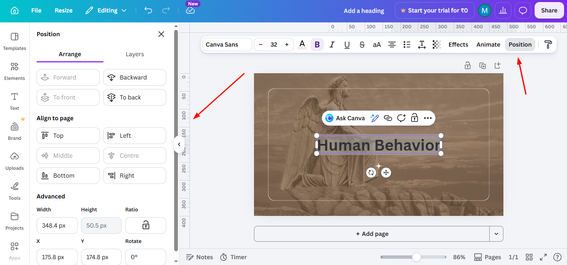Redo the last action
Image resolution: width=567 pixels, height=265 pixels.
(166, 10)
